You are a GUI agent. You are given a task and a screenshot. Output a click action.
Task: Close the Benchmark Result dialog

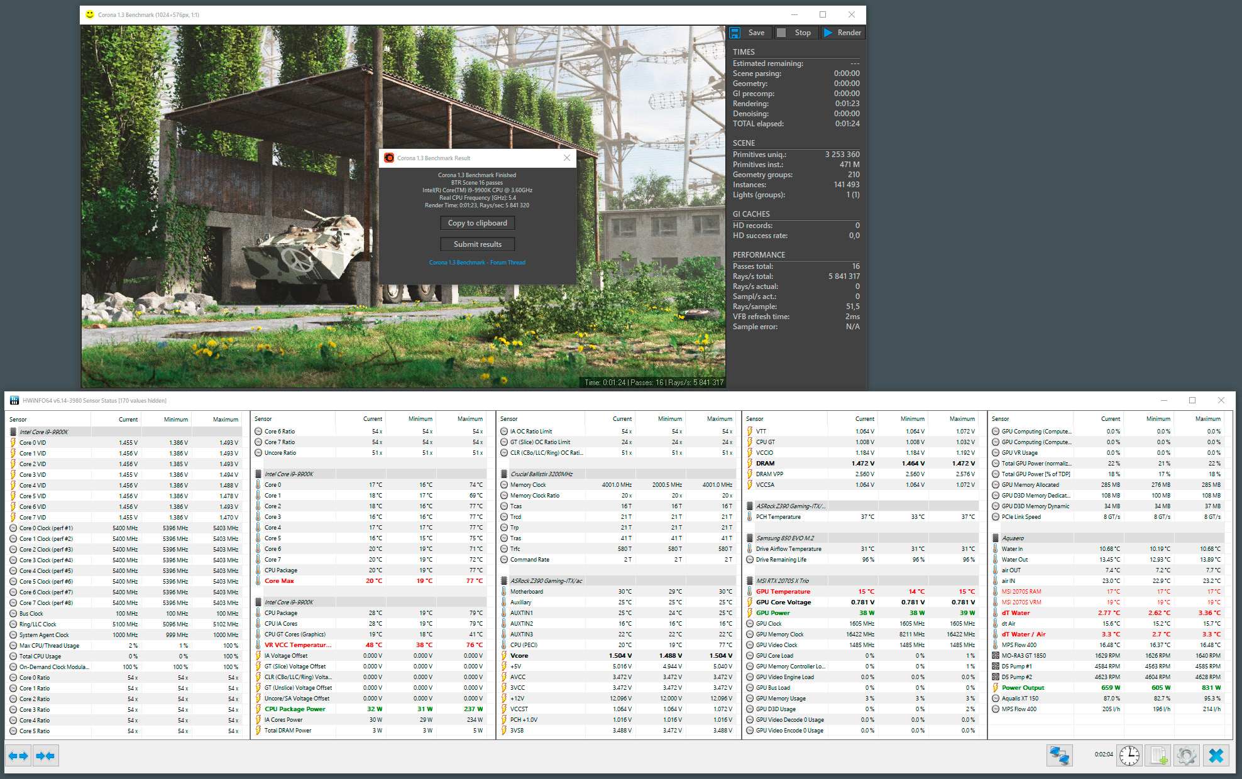tap(567, 158)
